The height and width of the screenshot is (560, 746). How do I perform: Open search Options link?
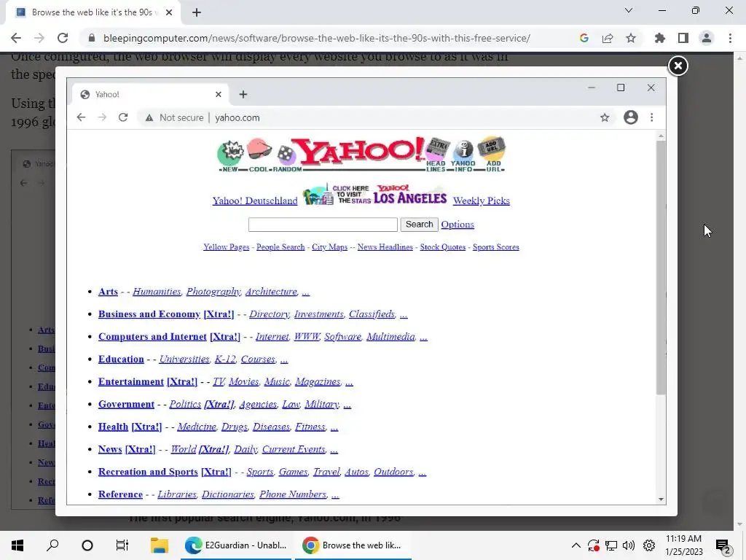(458, 225)
